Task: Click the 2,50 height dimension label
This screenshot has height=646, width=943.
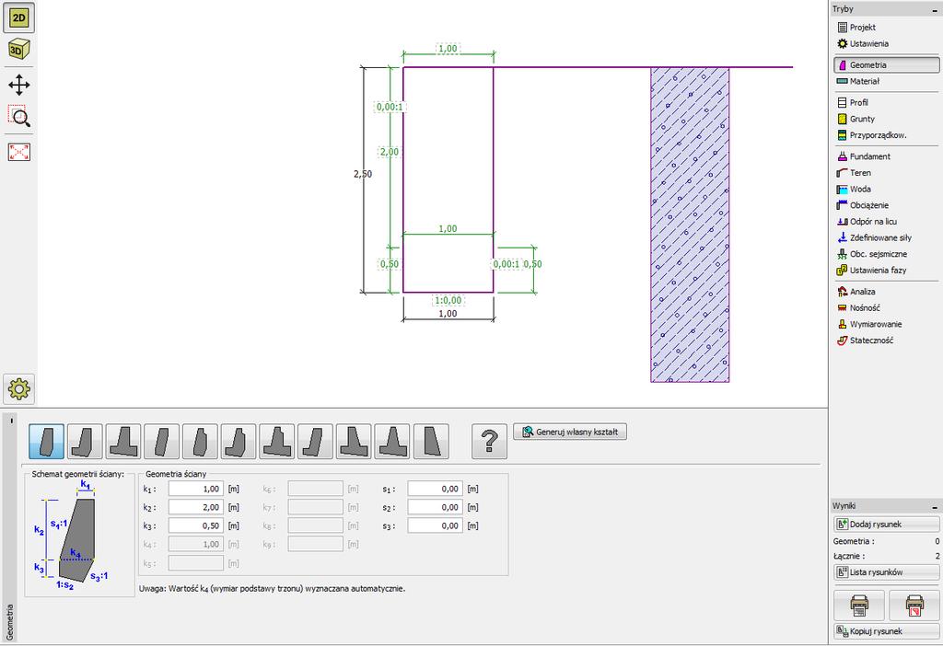Action: tap(363, 174)
